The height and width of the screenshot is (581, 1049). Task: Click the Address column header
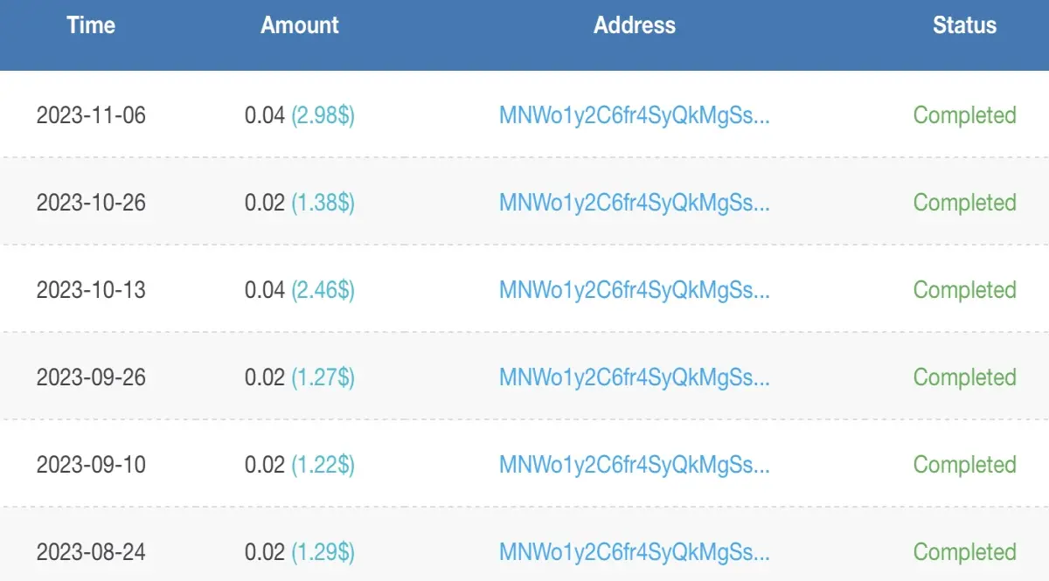tap(635, 25)
